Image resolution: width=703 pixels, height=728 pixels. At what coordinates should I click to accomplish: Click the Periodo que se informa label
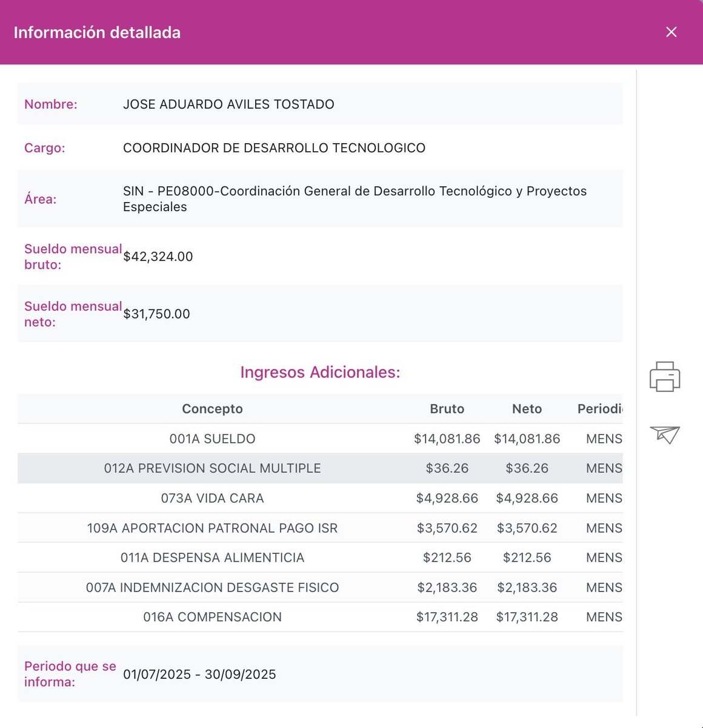pyautogui.click(x=70, y=674)
